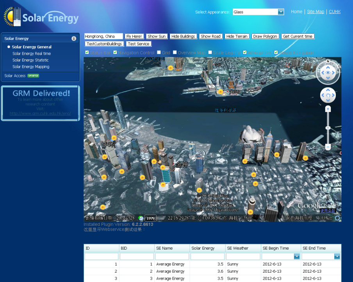Click the Google Earth logo on the map
The width and height of the screenshot is (353, 282).
coord(317,206)
